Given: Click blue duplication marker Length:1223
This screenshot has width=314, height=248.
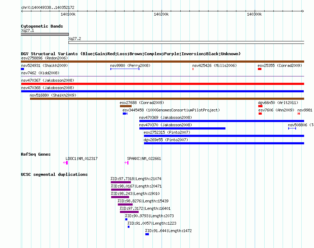Looking at the screenshot, I should [128, 227].
